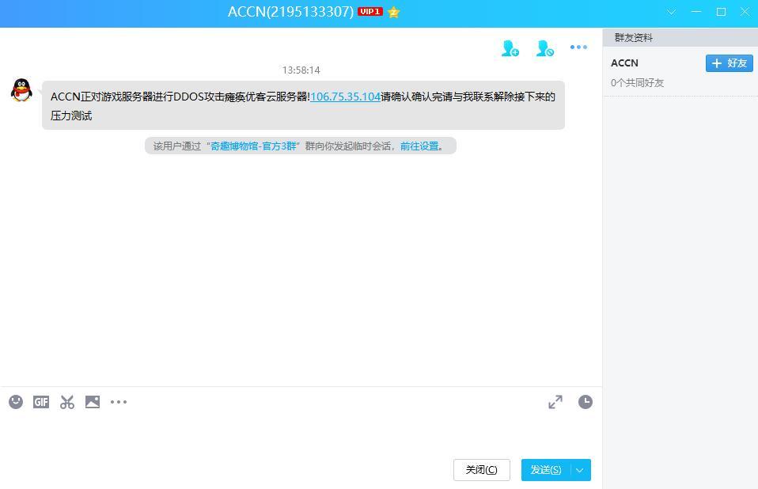Click the 13:58:14 timestamp

pos(301,70)
